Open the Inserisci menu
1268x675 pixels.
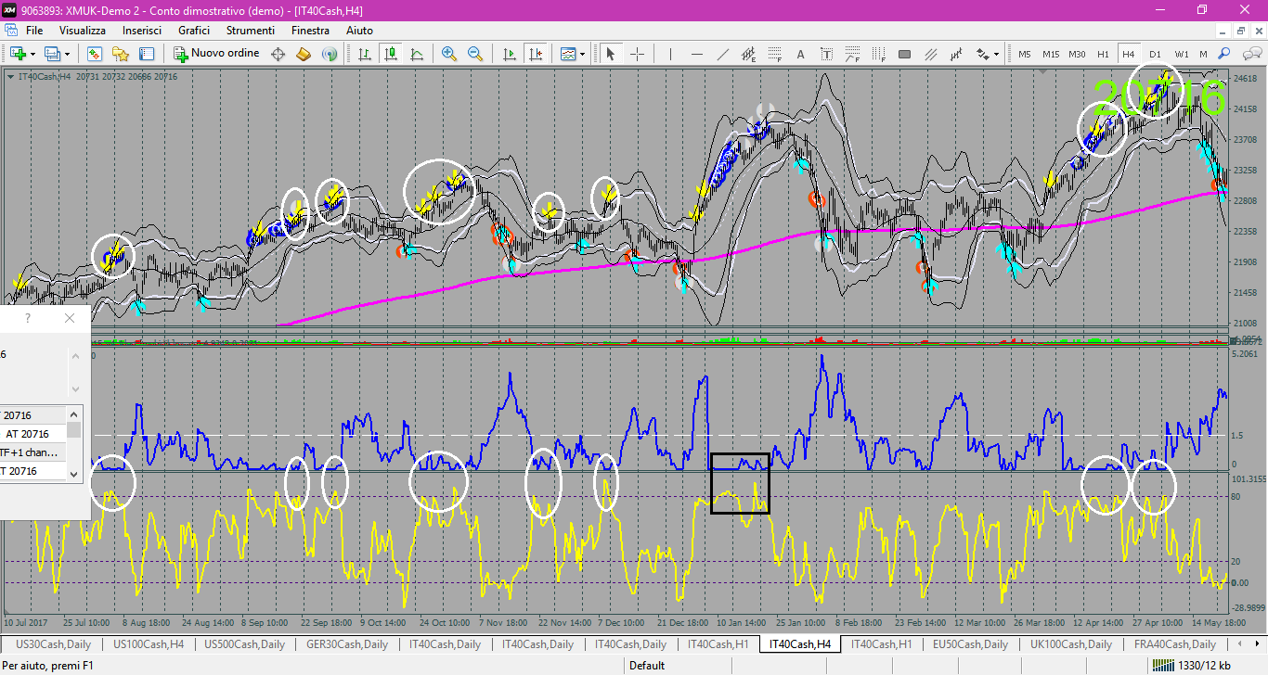pyautogui.click(x=142, y=31)
